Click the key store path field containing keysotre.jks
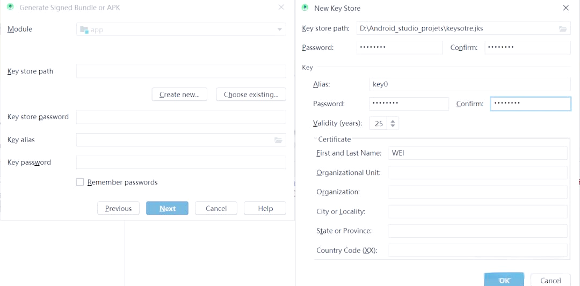The width and height of the screenshot is (580, 286). (463, 28)
